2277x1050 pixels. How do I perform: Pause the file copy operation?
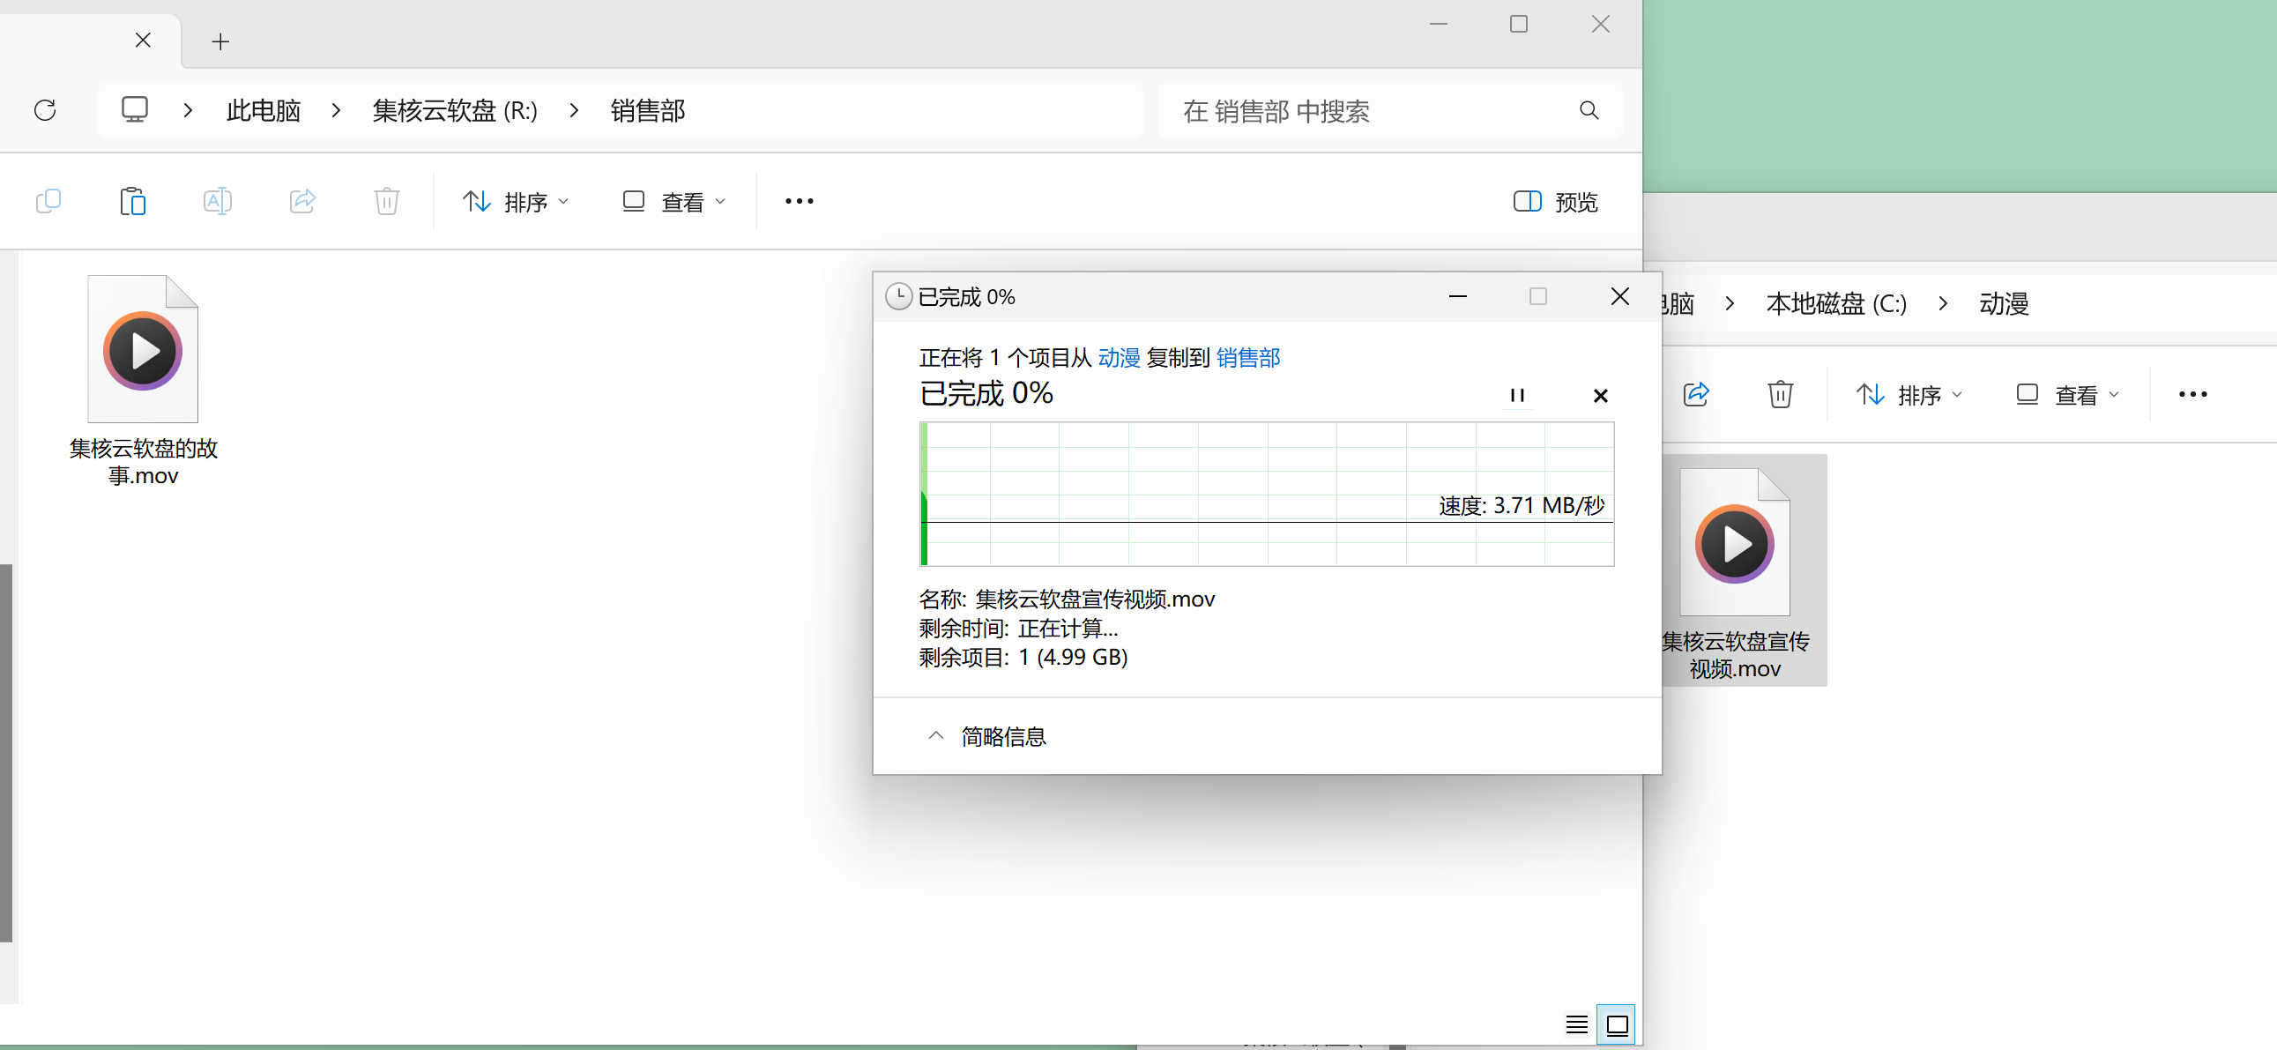pos(1517,395)
